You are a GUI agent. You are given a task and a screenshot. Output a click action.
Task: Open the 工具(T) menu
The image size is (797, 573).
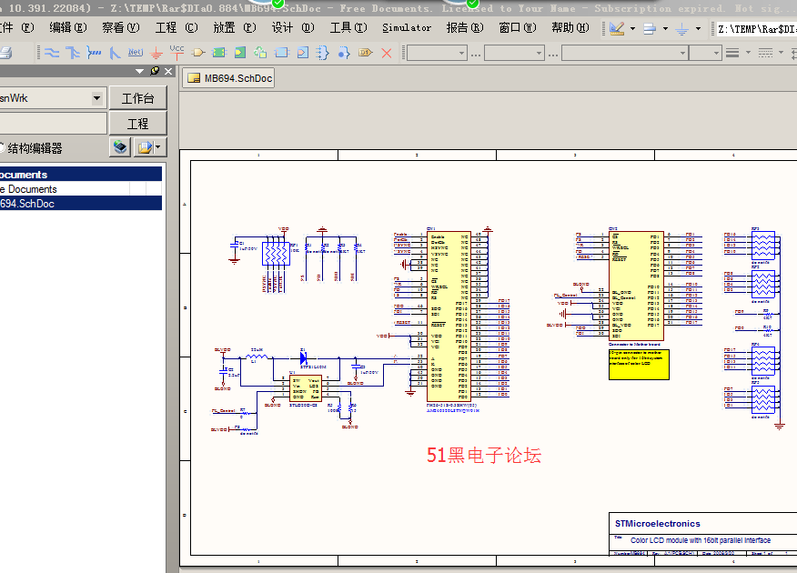tap(348, 27)
